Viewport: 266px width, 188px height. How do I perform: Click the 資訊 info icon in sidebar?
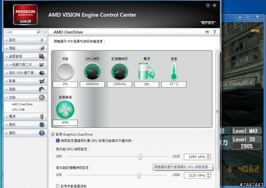[42, 133]
